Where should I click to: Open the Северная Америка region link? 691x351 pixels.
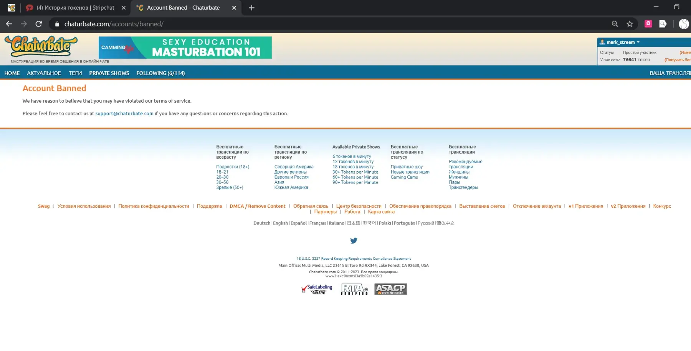click(x=294, y=167)
